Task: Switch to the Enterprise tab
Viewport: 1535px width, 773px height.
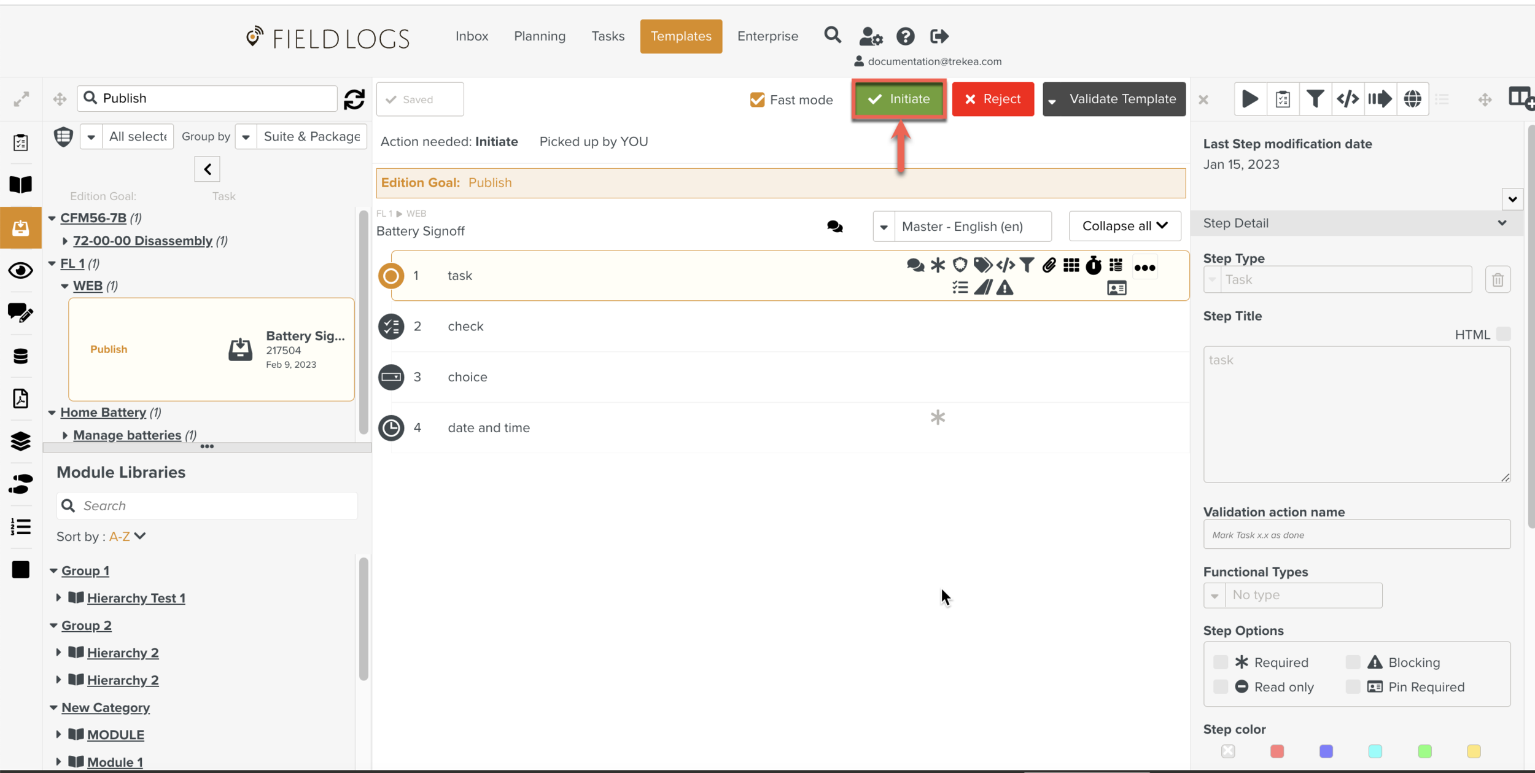Action: [x=767, y=36]
